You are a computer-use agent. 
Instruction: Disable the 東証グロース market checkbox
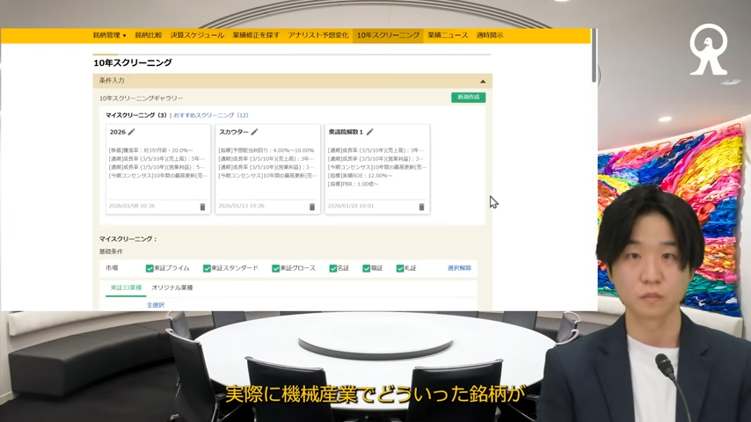[x=275, y=268]
